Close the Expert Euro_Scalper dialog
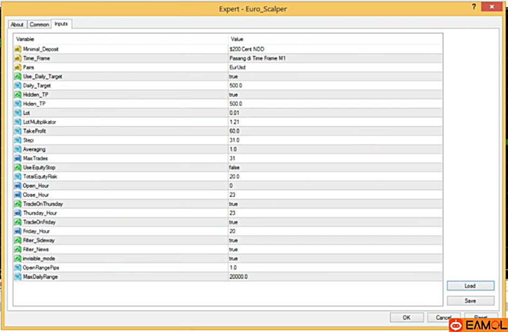This screenshot has width=508, height=332. point(492,6)
